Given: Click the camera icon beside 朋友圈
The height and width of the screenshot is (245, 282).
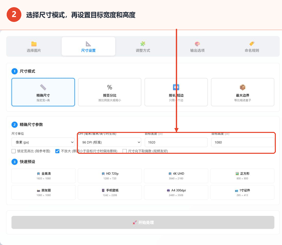Looking at the screenshot, I should (38, 191).
